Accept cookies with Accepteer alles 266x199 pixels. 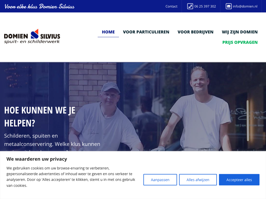click(x=239, y=180)
